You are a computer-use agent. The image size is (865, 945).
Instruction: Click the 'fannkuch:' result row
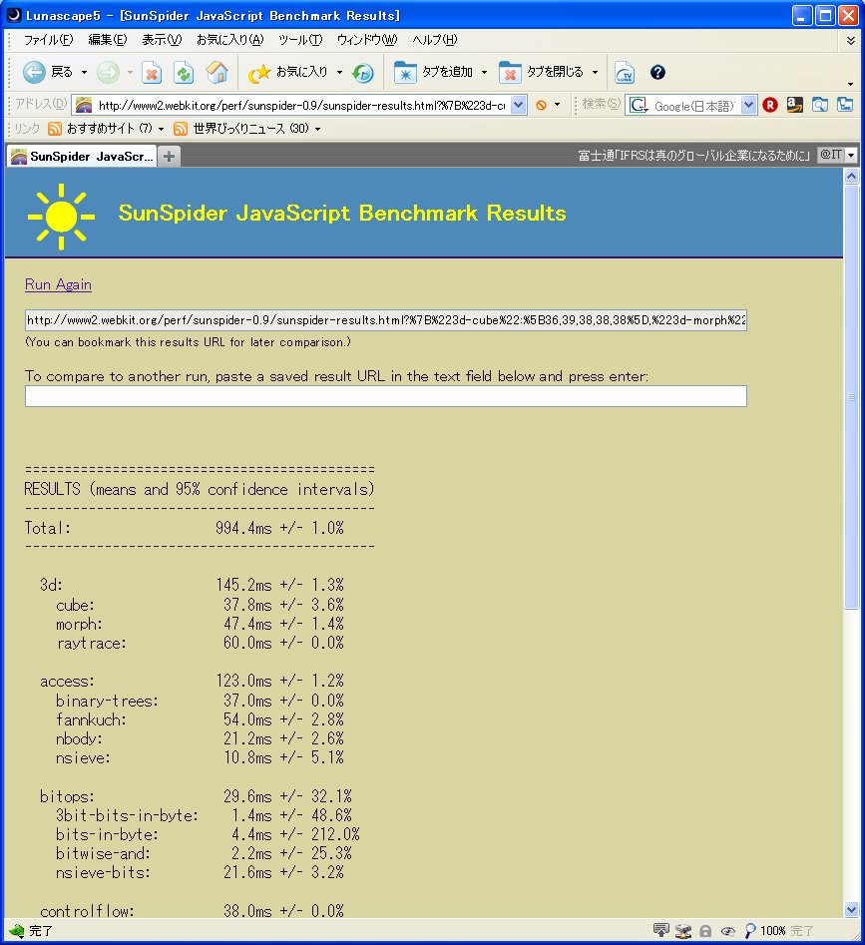tap(200, 719)
